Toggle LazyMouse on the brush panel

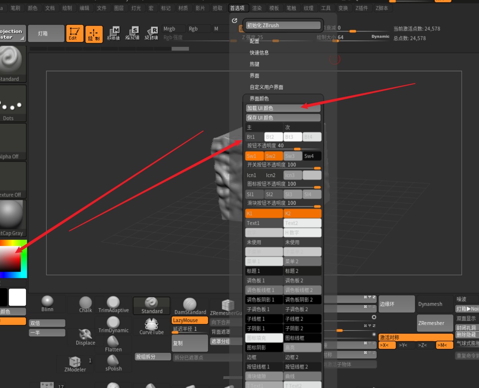pos(189,320)
